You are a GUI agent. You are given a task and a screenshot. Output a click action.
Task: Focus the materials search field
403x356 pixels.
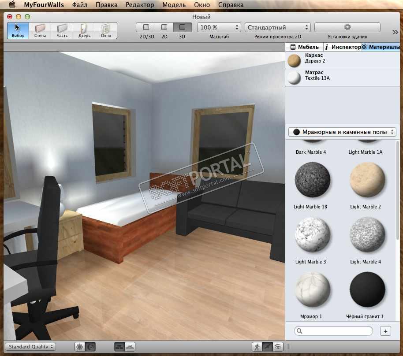333,331
